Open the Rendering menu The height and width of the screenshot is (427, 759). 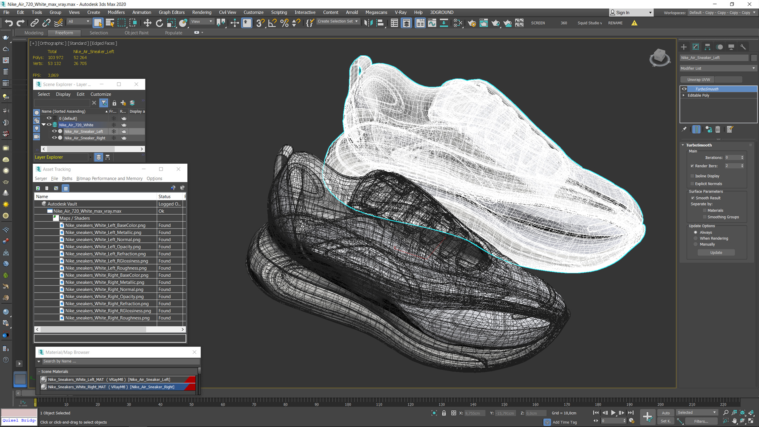[202, 12]
